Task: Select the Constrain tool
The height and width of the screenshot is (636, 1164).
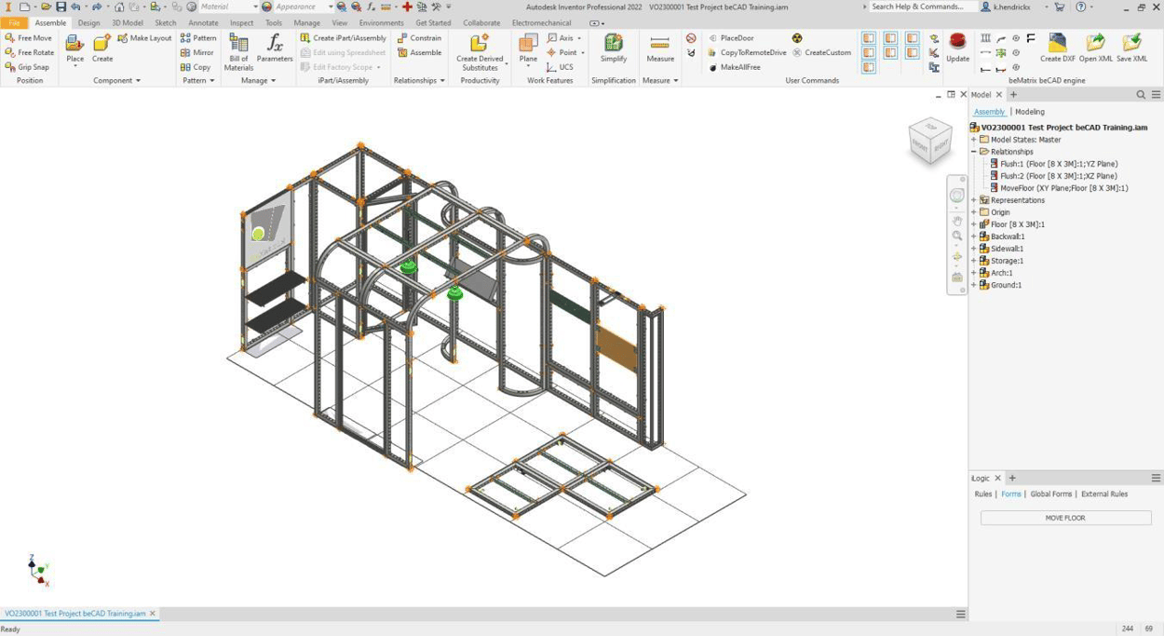Action: (419, 38)
